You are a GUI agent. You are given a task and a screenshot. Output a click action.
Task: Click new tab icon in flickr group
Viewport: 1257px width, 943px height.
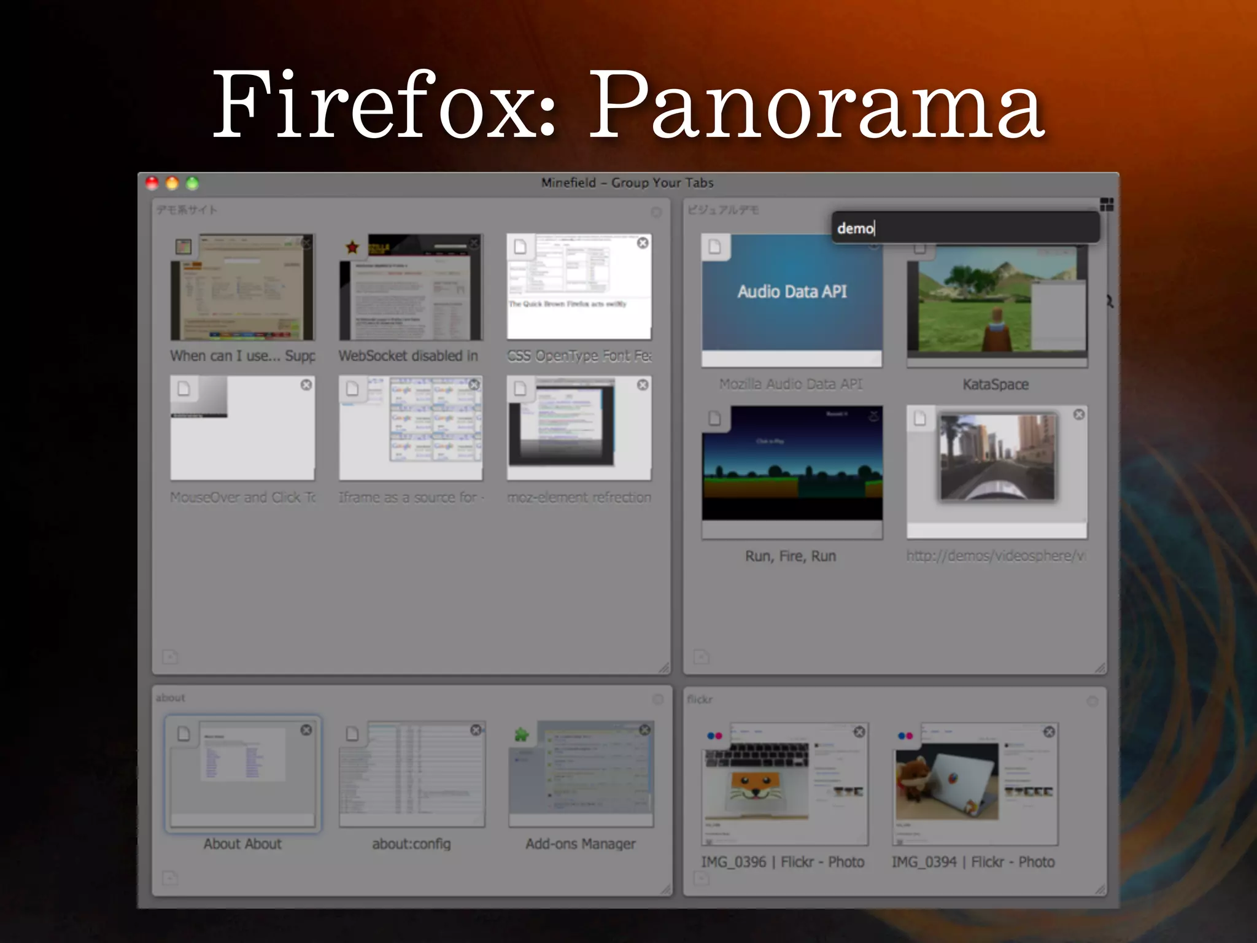(701, 879)
